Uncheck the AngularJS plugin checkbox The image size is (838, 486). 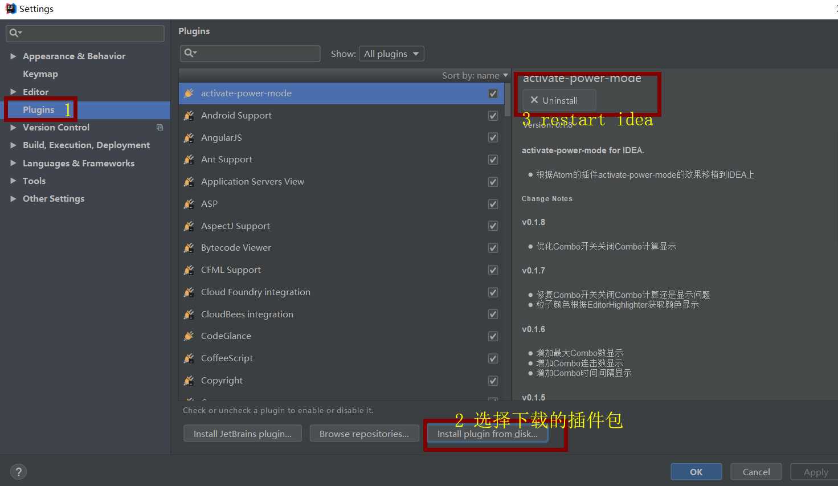click(x=493, y=138)
